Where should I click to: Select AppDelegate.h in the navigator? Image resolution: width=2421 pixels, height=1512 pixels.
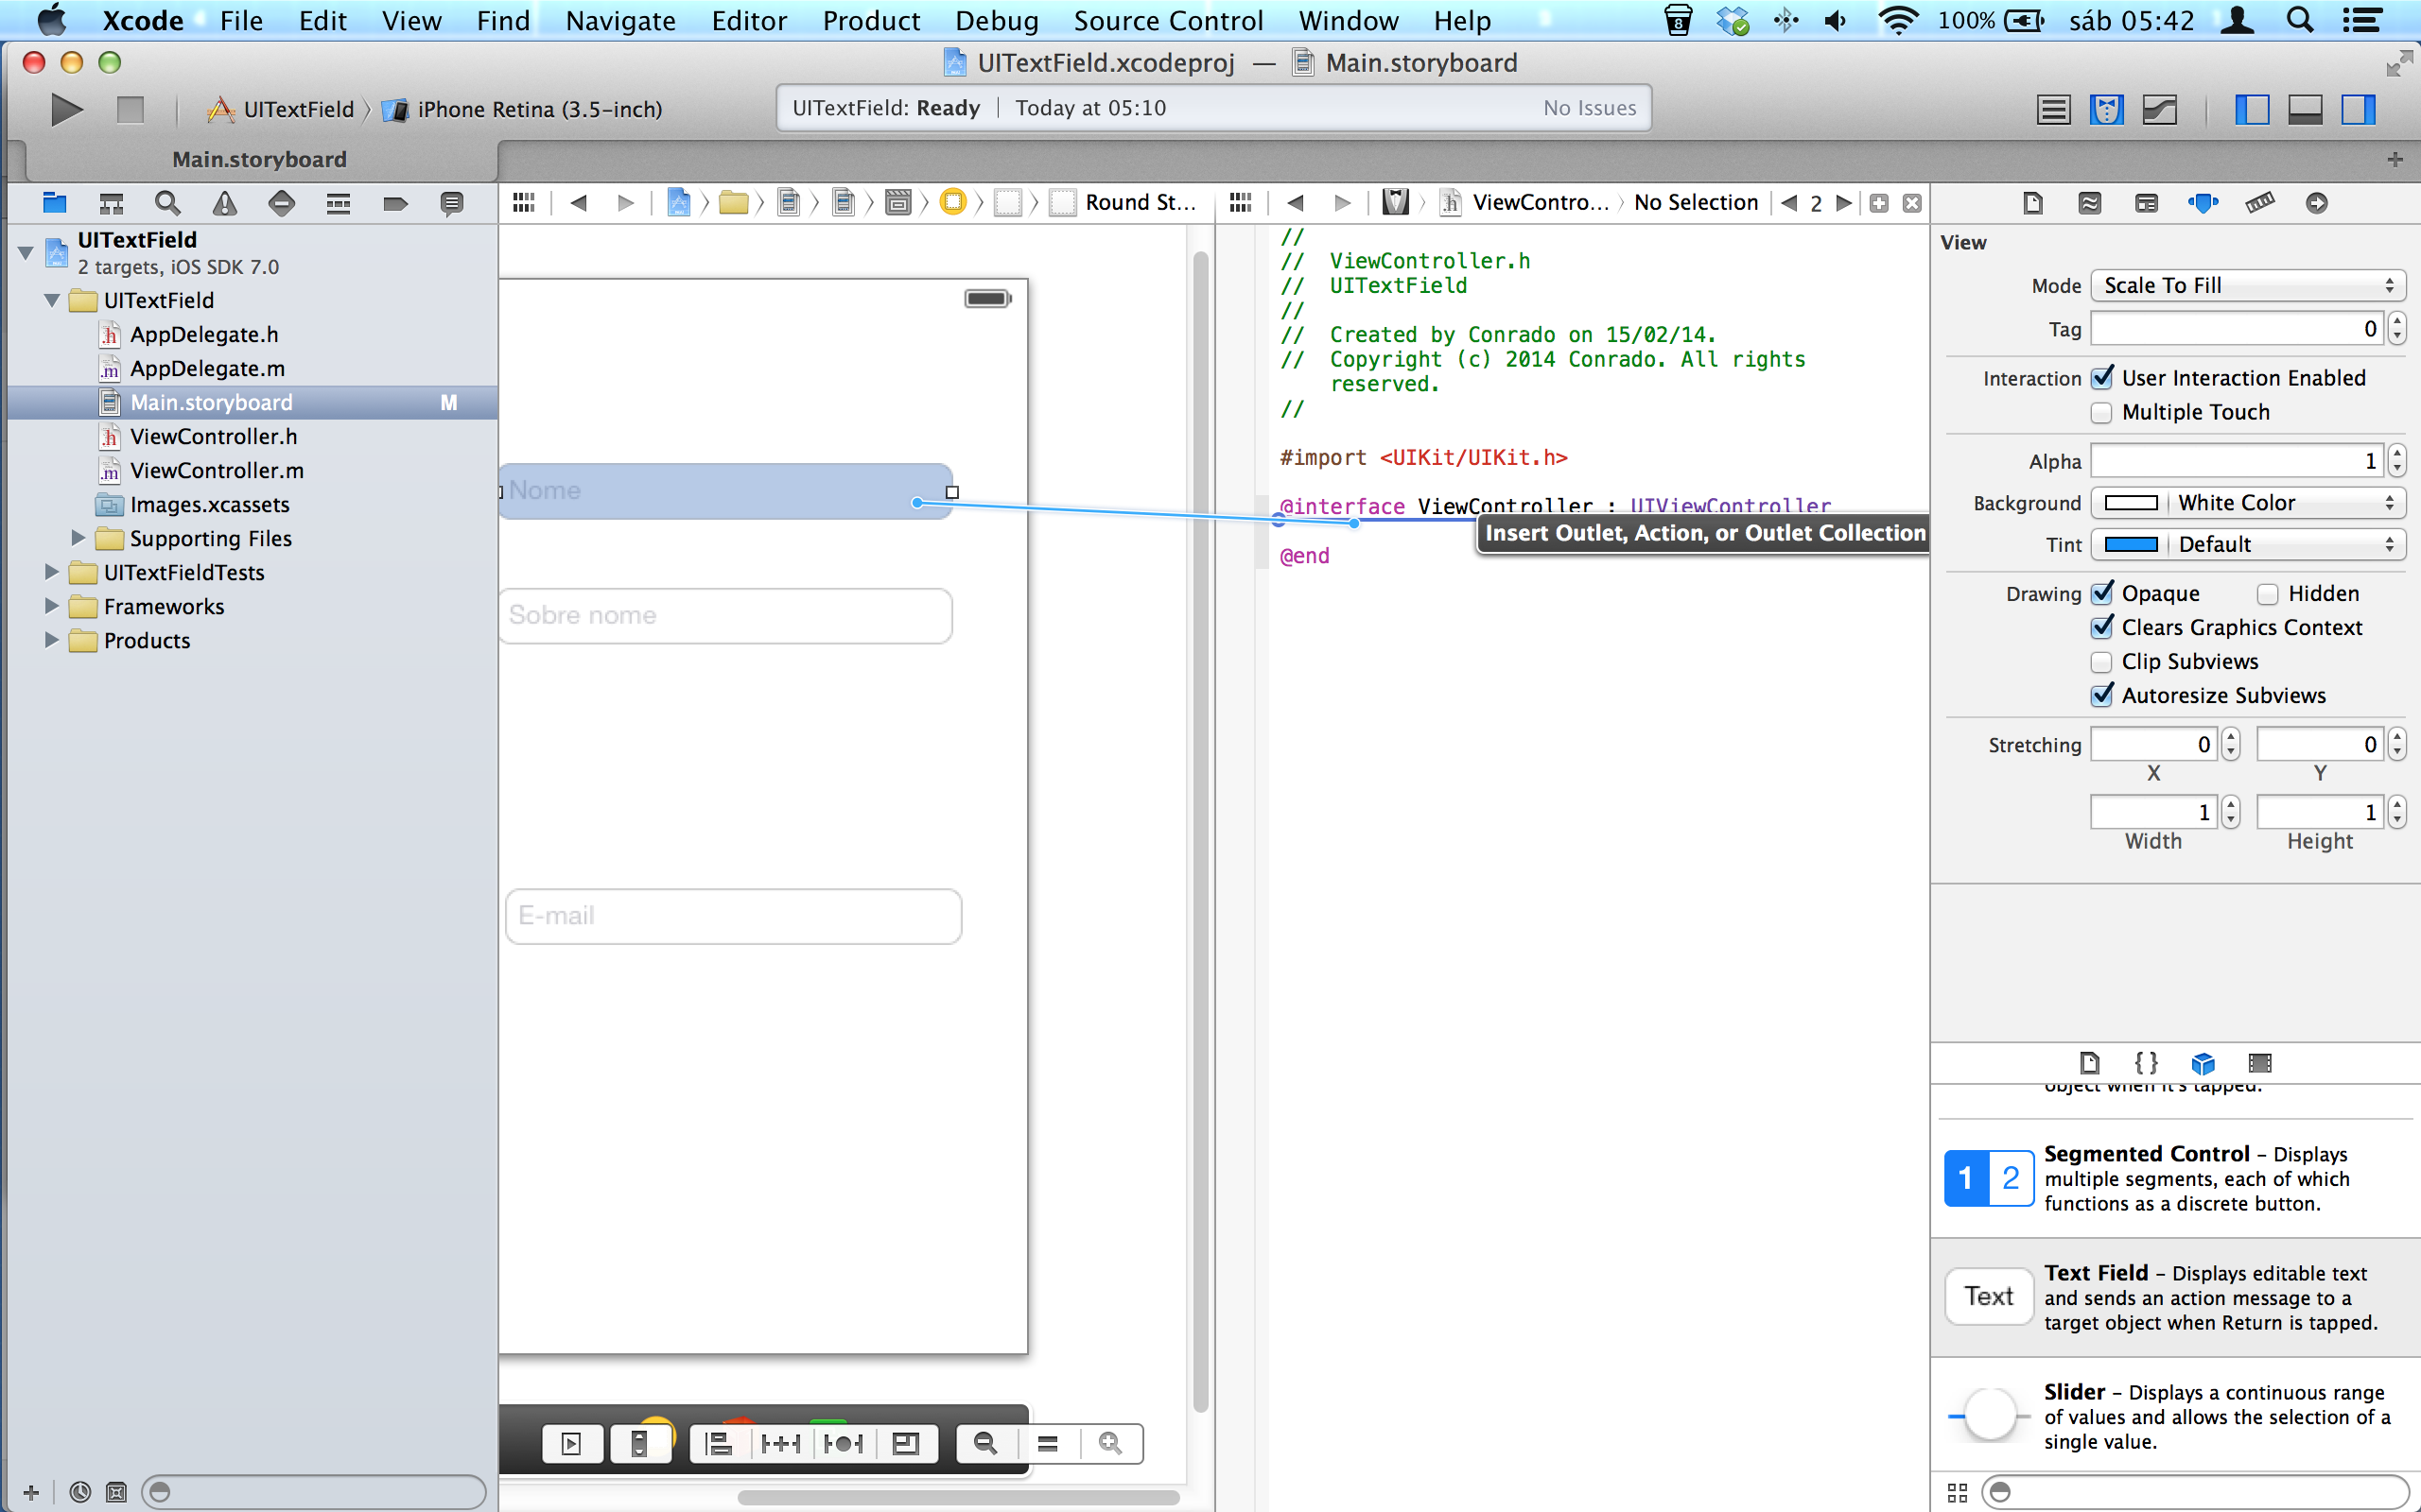pyautogui.click(x=204, y=334)
